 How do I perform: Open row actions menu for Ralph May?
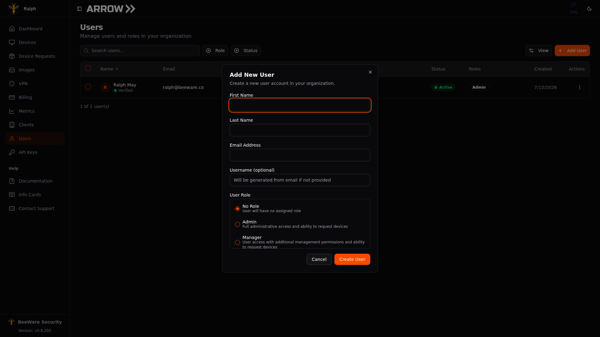579,87
